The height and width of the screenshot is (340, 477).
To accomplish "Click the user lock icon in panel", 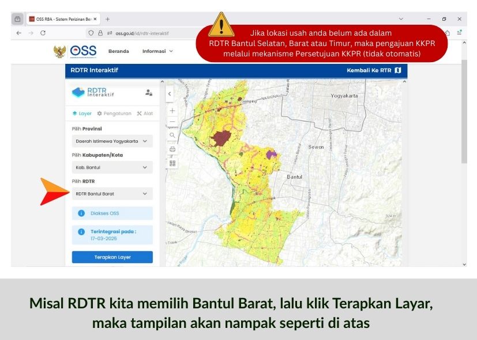I will (148, 92).
